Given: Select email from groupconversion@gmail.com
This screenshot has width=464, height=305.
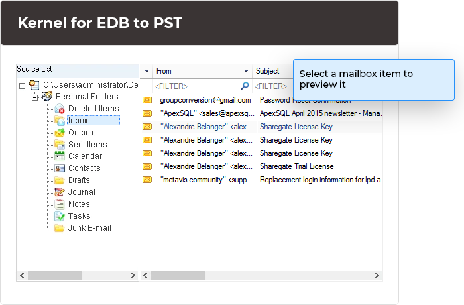Looking at the screenshot, I should click(x=205, y=100).
